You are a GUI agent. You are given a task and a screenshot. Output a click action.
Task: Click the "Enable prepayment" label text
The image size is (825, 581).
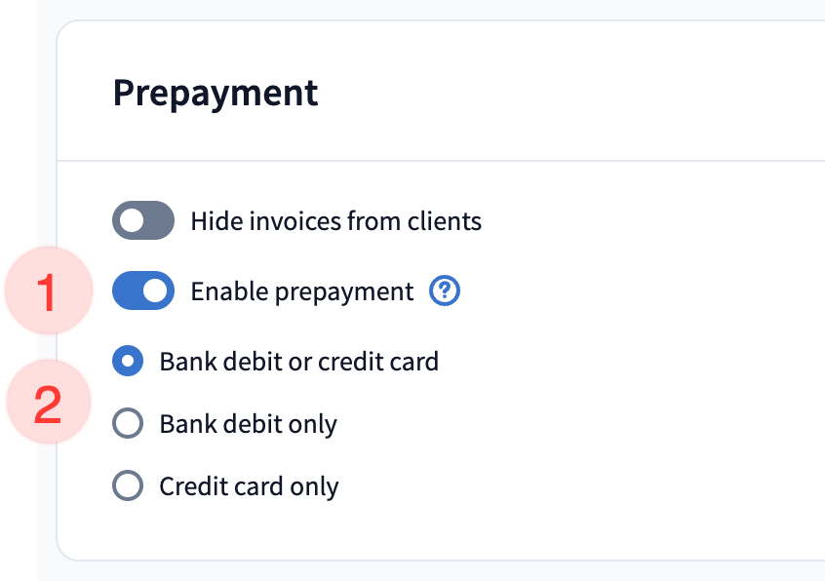301,291
